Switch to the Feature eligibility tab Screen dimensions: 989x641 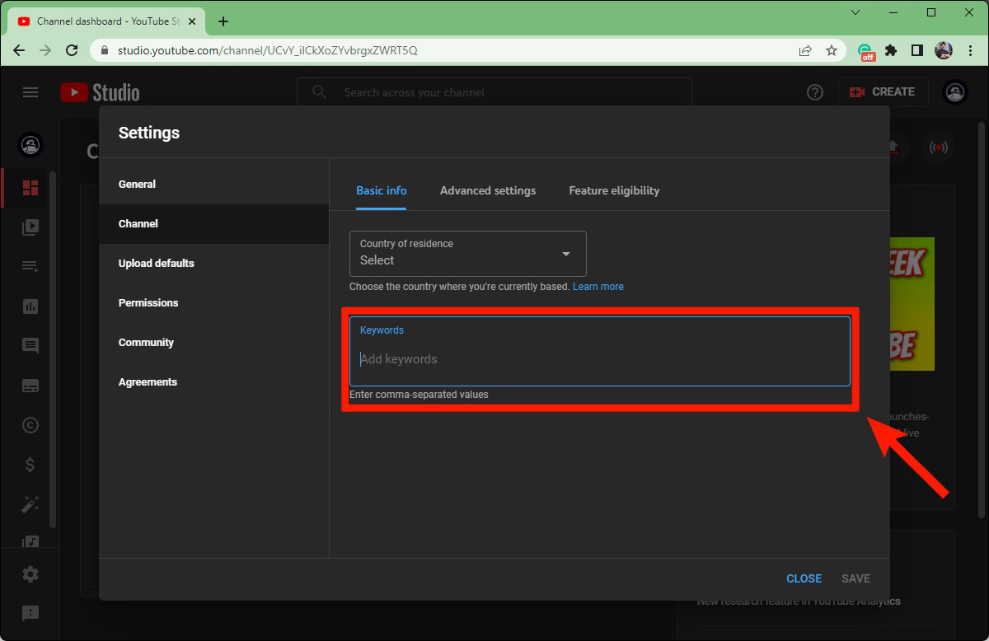point(614,190)
